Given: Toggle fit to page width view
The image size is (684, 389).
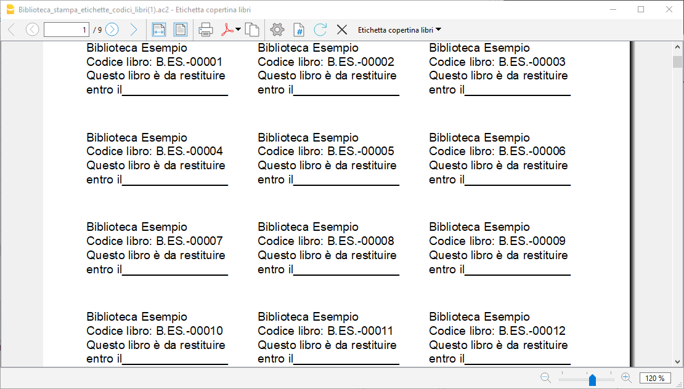Looking at the screenshot, I should 159,30.
